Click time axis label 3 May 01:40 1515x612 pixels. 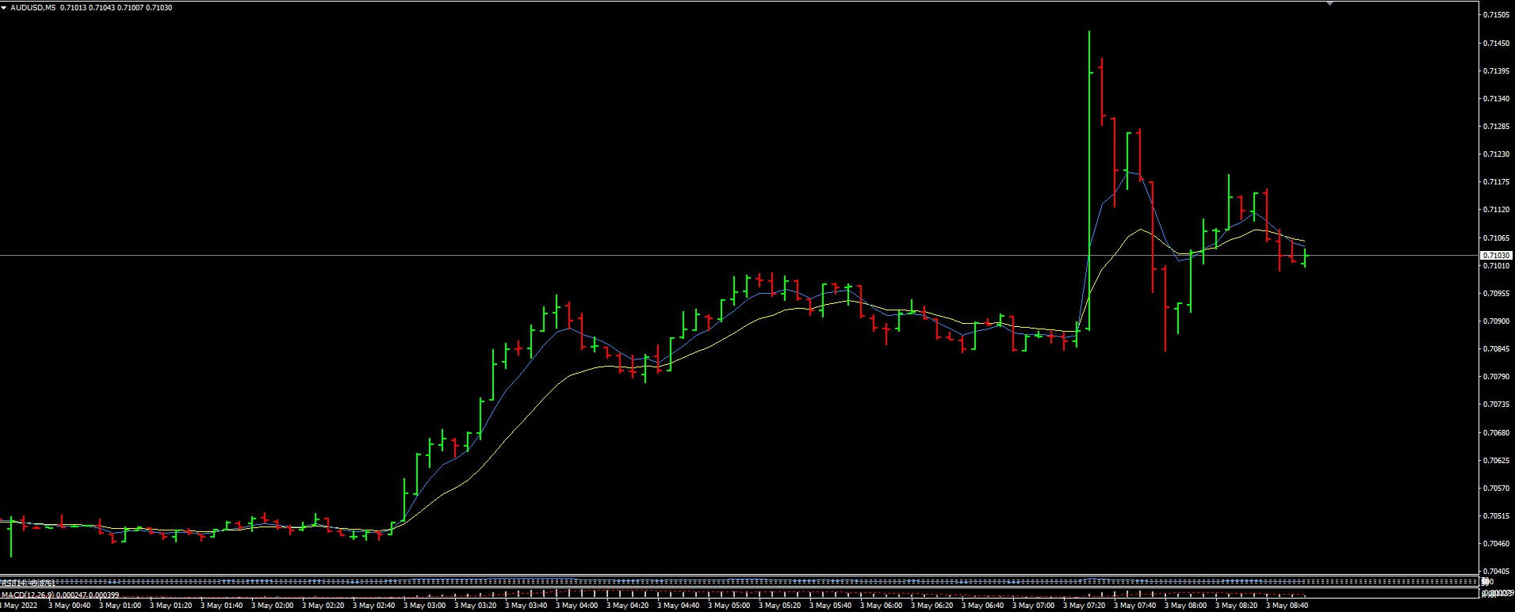pos(221,606)
